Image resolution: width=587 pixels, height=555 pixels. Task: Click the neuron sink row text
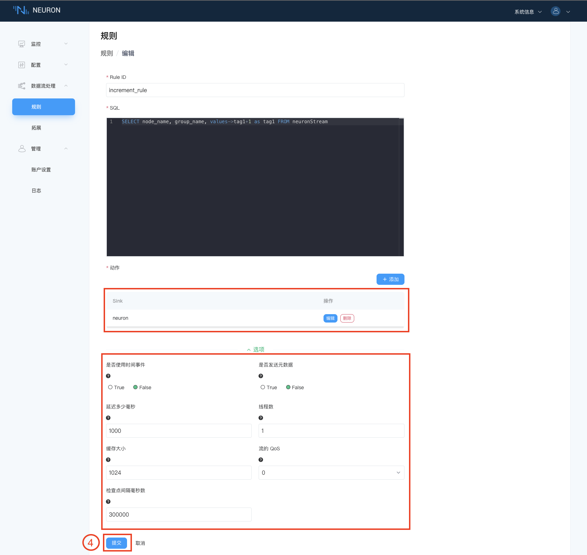(120, 318)
